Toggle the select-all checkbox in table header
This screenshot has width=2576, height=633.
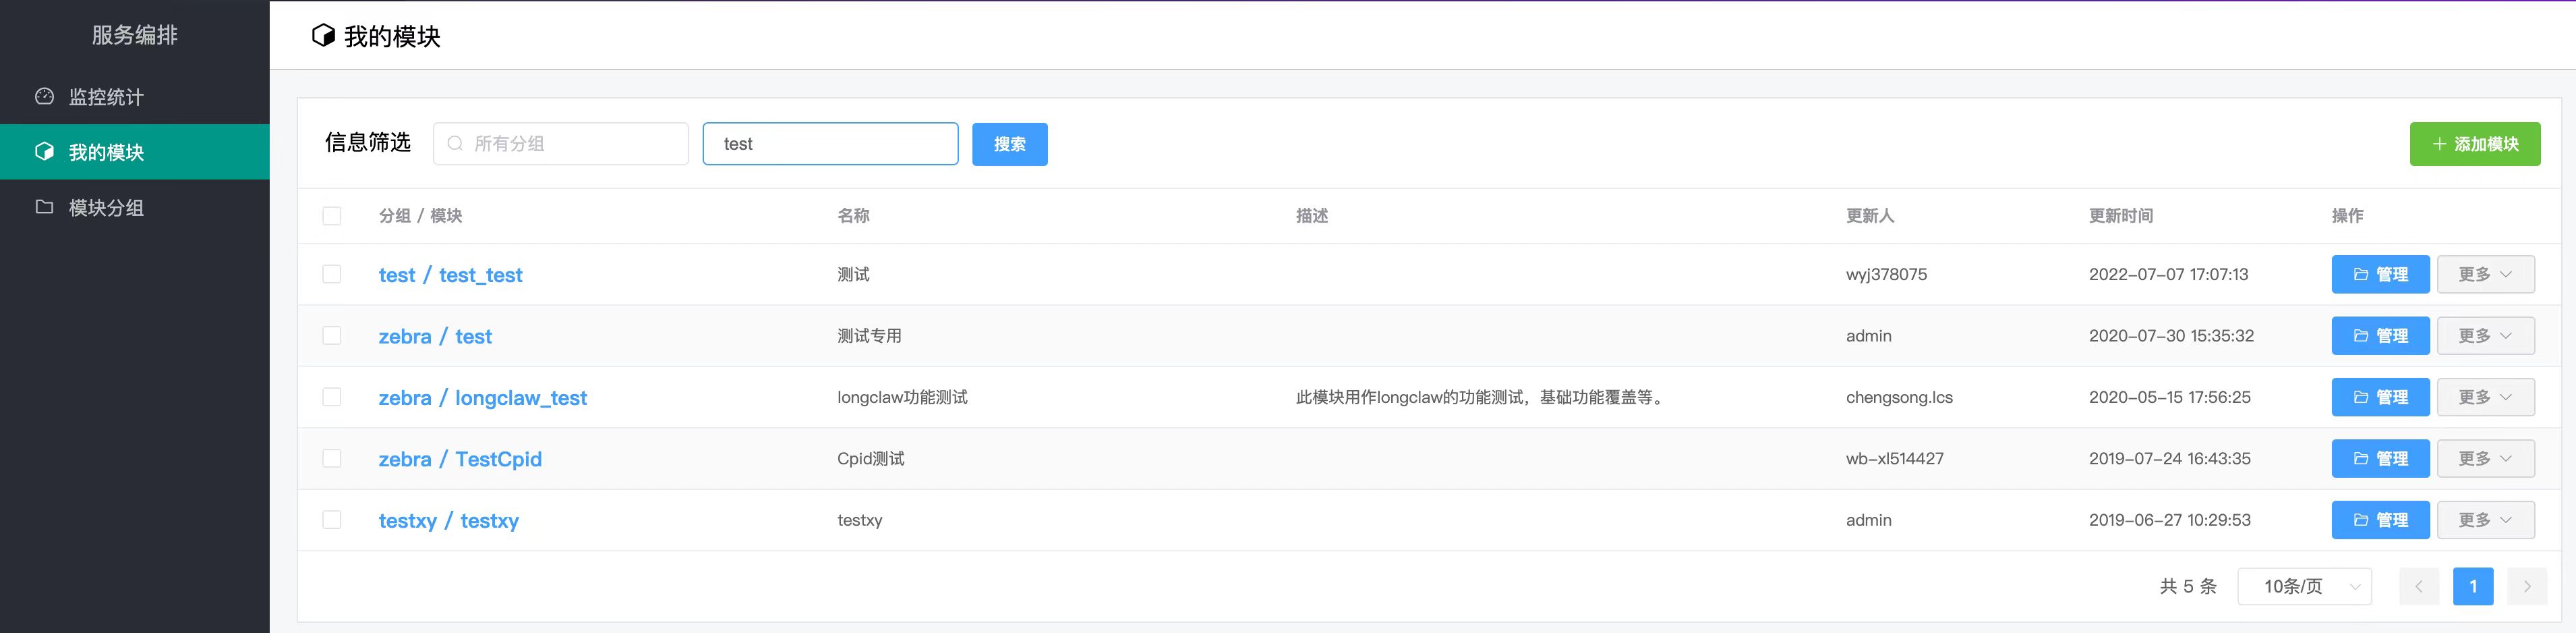332,216
